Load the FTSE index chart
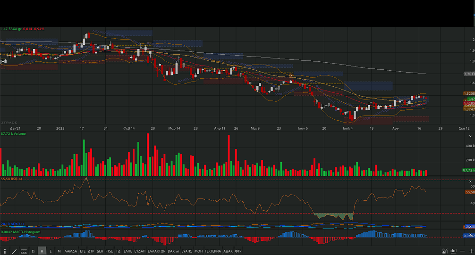Viewport: 475px width, 255px height. (x=109, y=251)
